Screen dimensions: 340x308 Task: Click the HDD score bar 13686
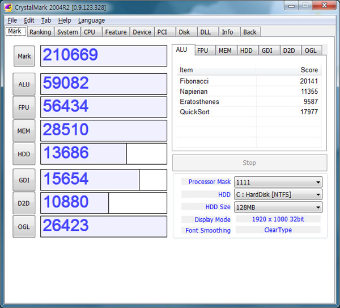click(x=104, y=154)
